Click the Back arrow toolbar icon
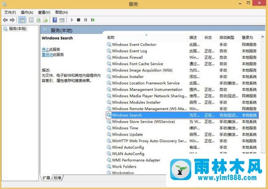 coord(5,20)
